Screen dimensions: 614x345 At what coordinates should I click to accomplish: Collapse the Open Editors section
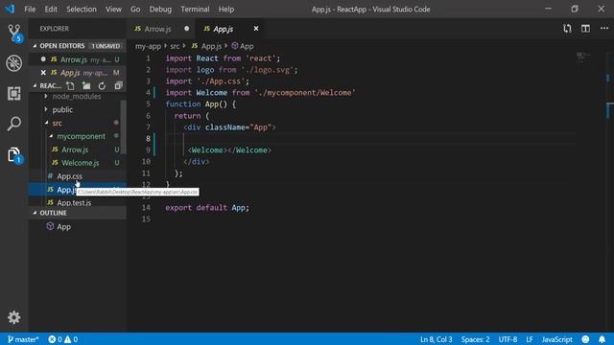pyautogui.click(x=35, y=46)
